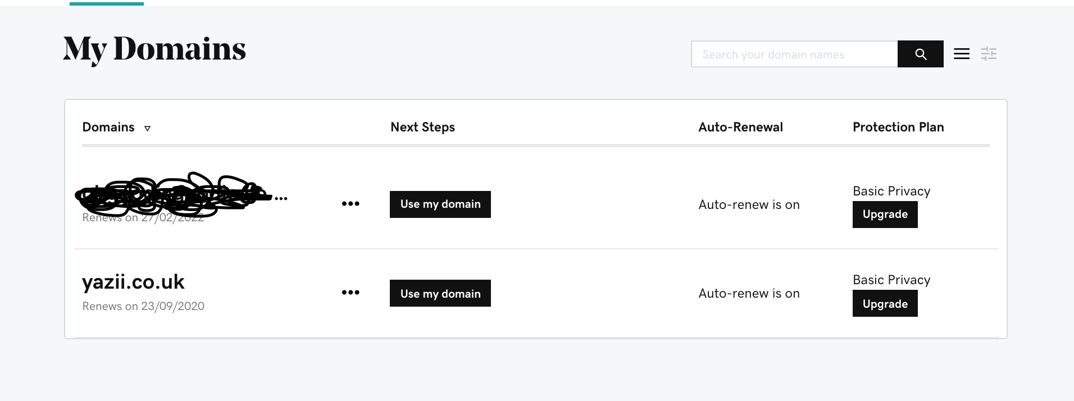1074x401 pixels.
Task: Click 'Basic Privacy' in the yazii.co.uk row
Action: [891, 280]
